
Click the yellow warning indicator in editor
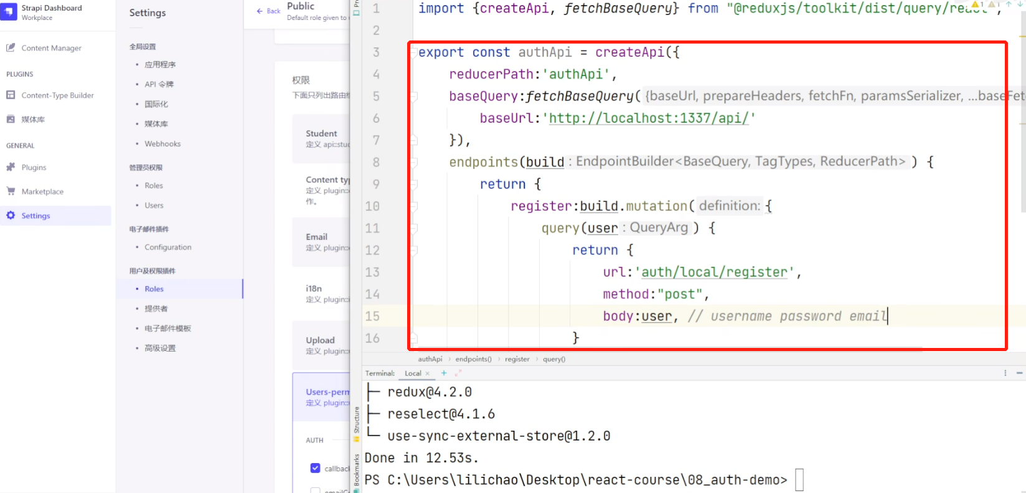point(977,5)
